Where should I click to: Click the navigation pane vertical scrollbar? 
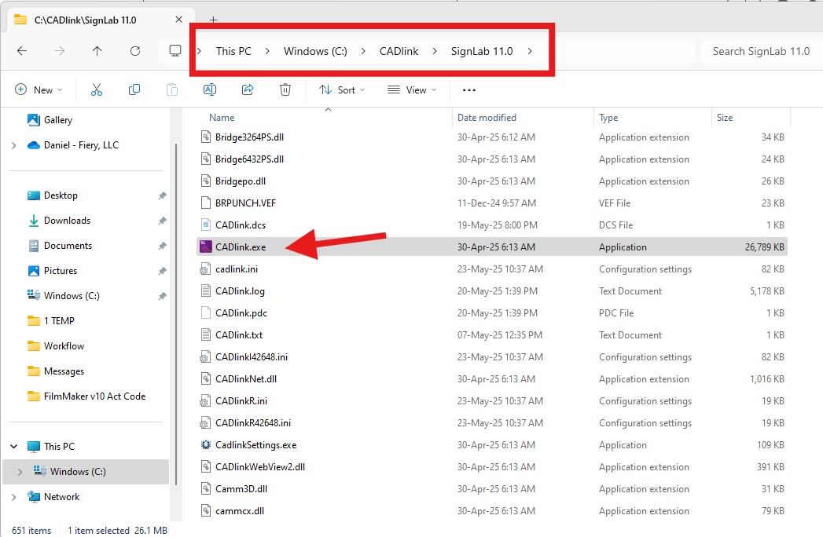[x=176, y=313]
